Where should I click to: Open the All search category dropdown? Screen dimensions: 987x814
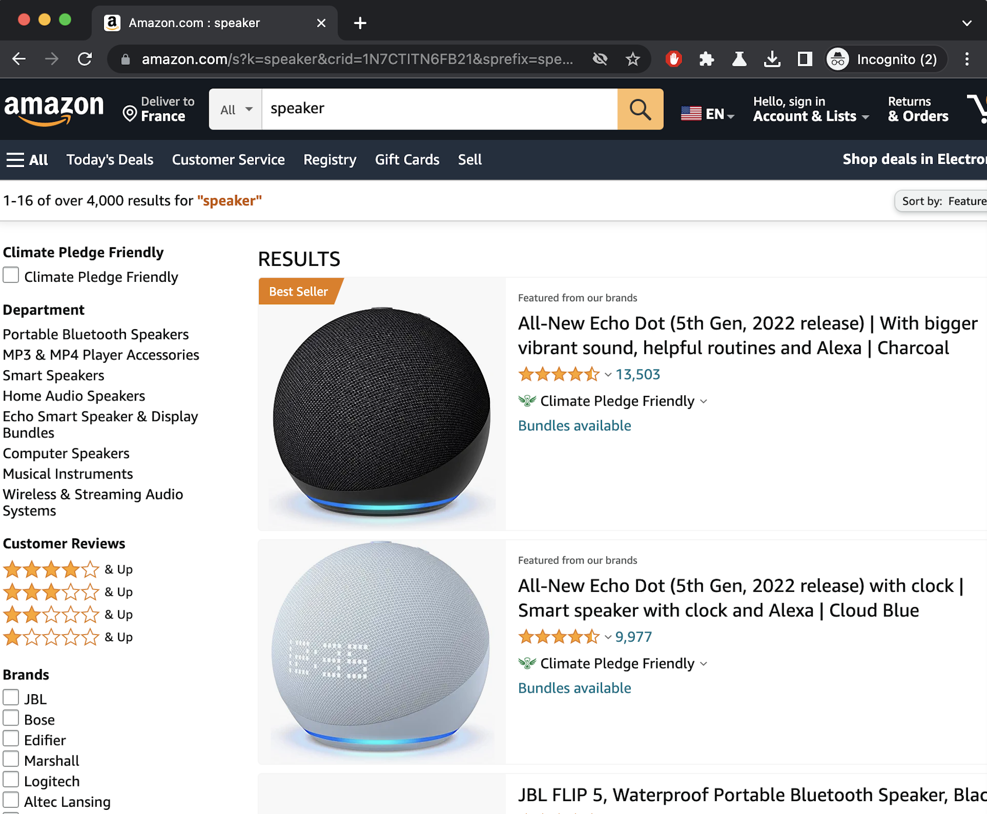(235, 109)
